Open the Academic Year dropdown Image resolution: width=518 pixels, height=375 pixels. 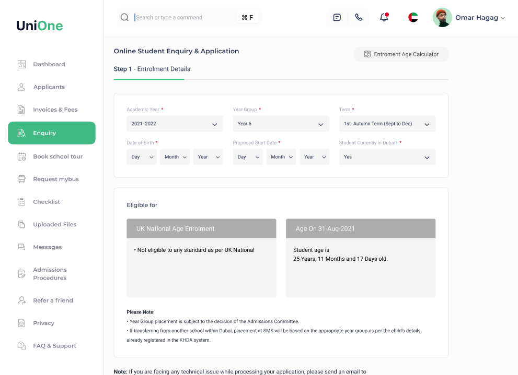[175, 124]
